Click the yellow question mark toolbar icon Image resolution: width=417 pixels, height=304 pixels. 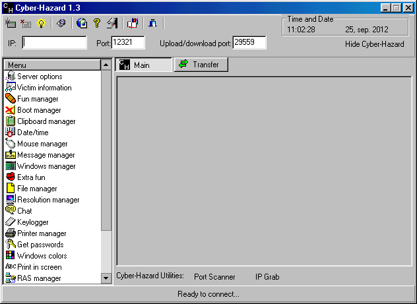[96, 24]
